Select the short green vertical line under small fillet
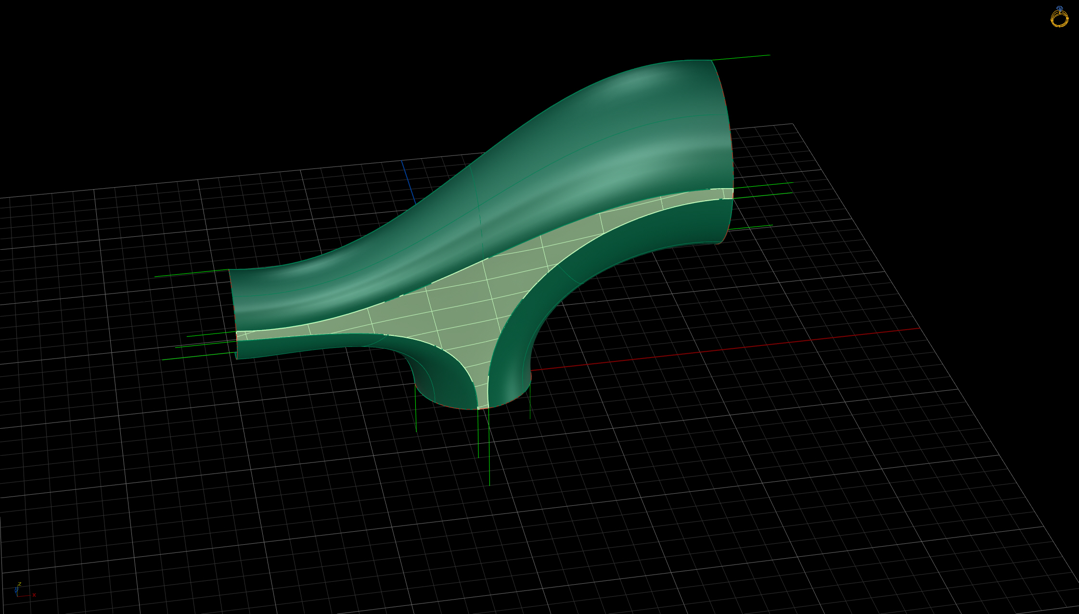 (x=416, y=407)
